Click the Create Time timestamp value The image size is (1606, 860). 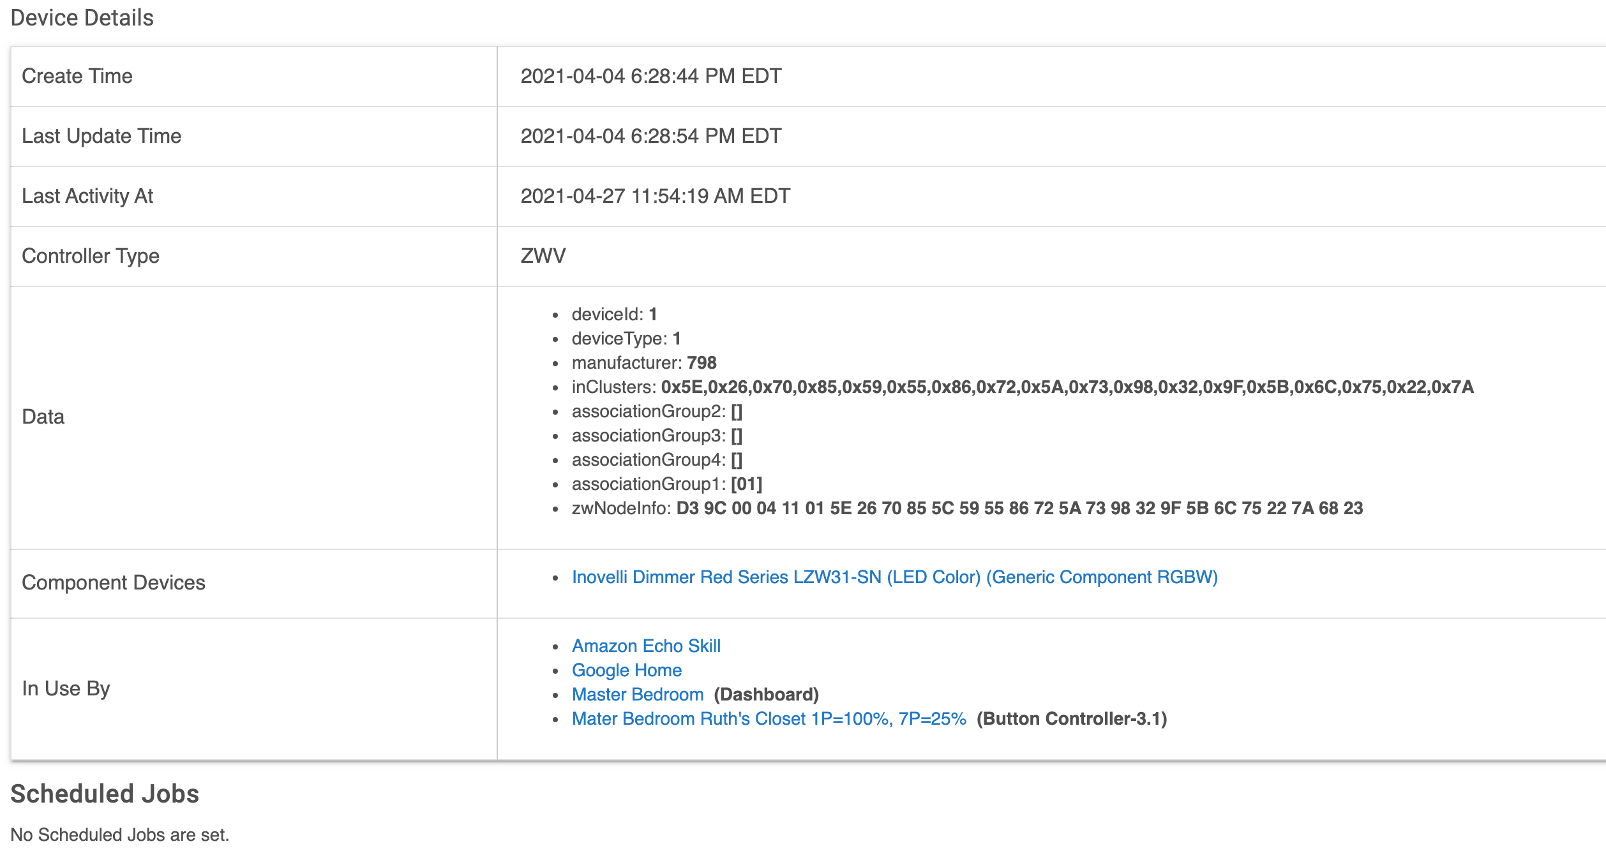(651, 77)
